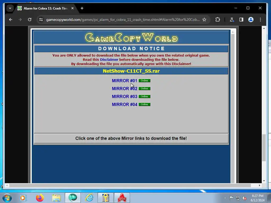Bookmark this page with the star icon
Viewport: 271px width, 203px height.
click(204, 20)
